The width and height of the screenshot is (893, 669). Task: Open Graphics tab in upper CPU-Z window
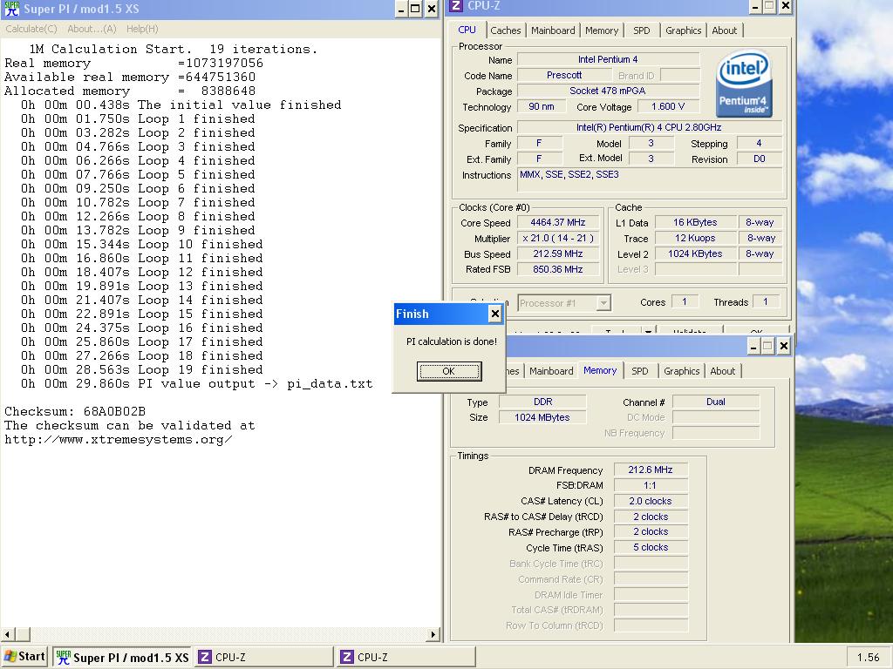pos(684,30)
